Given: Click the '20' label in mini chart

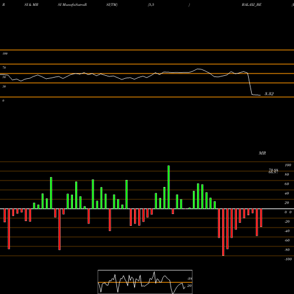Looking at the screenshot, I should coord(189,286).
